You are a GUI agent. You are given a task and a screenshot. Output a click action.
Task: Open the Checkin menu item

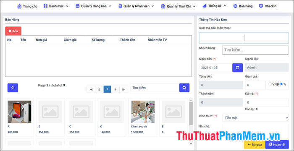(x=268, y=6)
